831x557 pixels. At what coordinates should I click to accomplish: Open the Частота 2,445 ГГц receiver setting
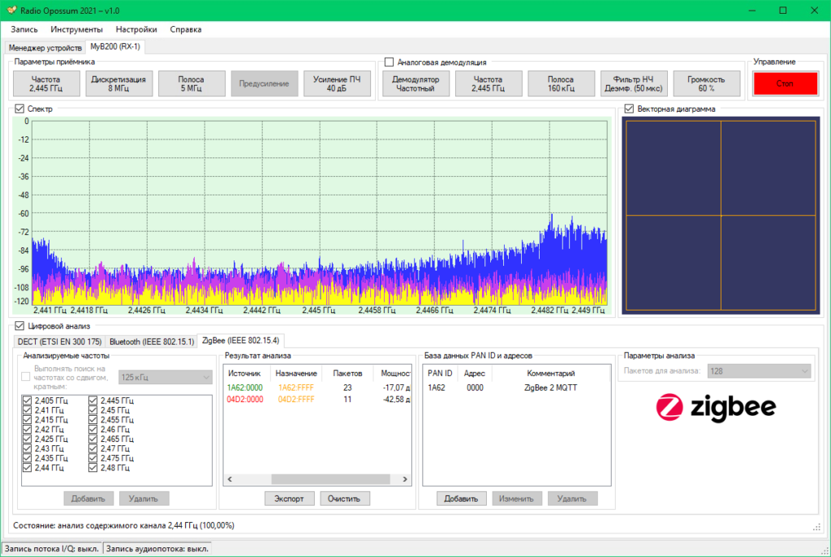click(x=46, y=84)
